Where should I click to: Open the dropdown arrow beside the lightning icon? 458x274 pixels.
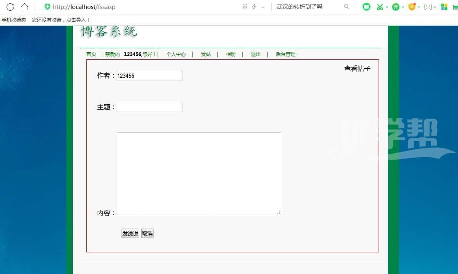pyautogui.click(x=263, y=7)
